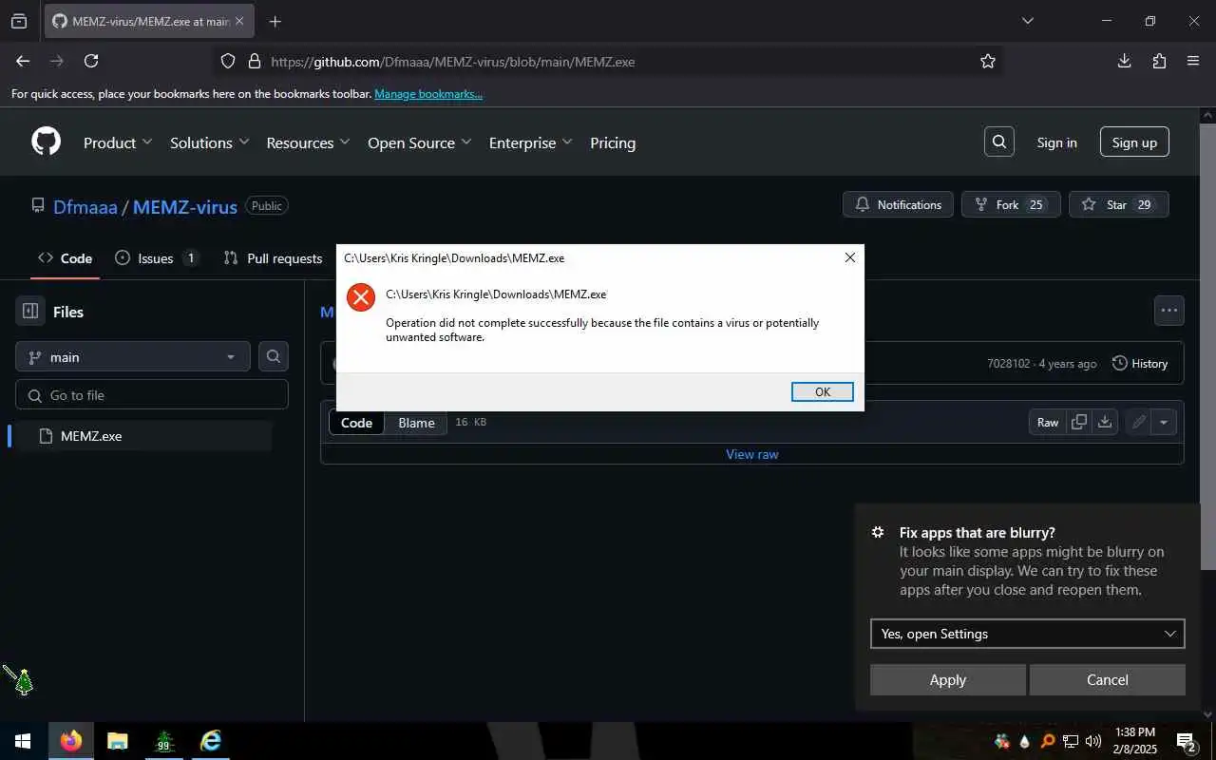Open the GitHub search icon

999,142
